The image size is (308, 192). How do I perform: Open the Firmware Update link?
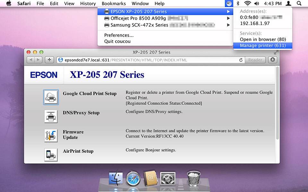click(x=73, y=135)
